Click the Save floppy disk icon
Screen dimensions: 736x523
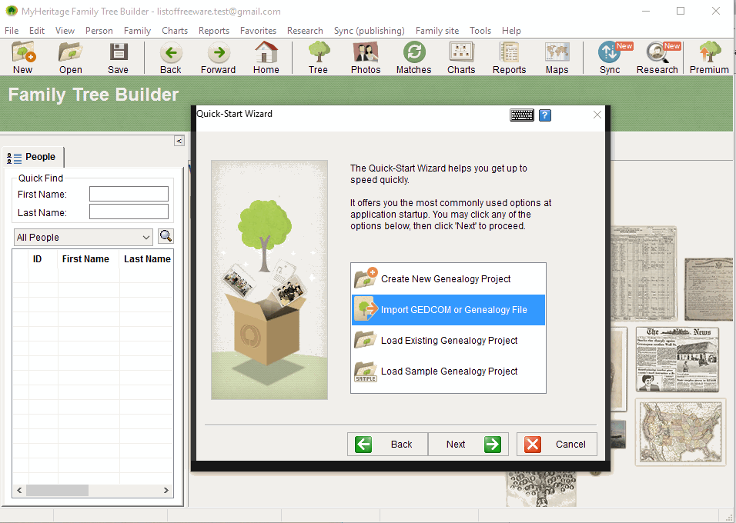click(x=119, y=57)
